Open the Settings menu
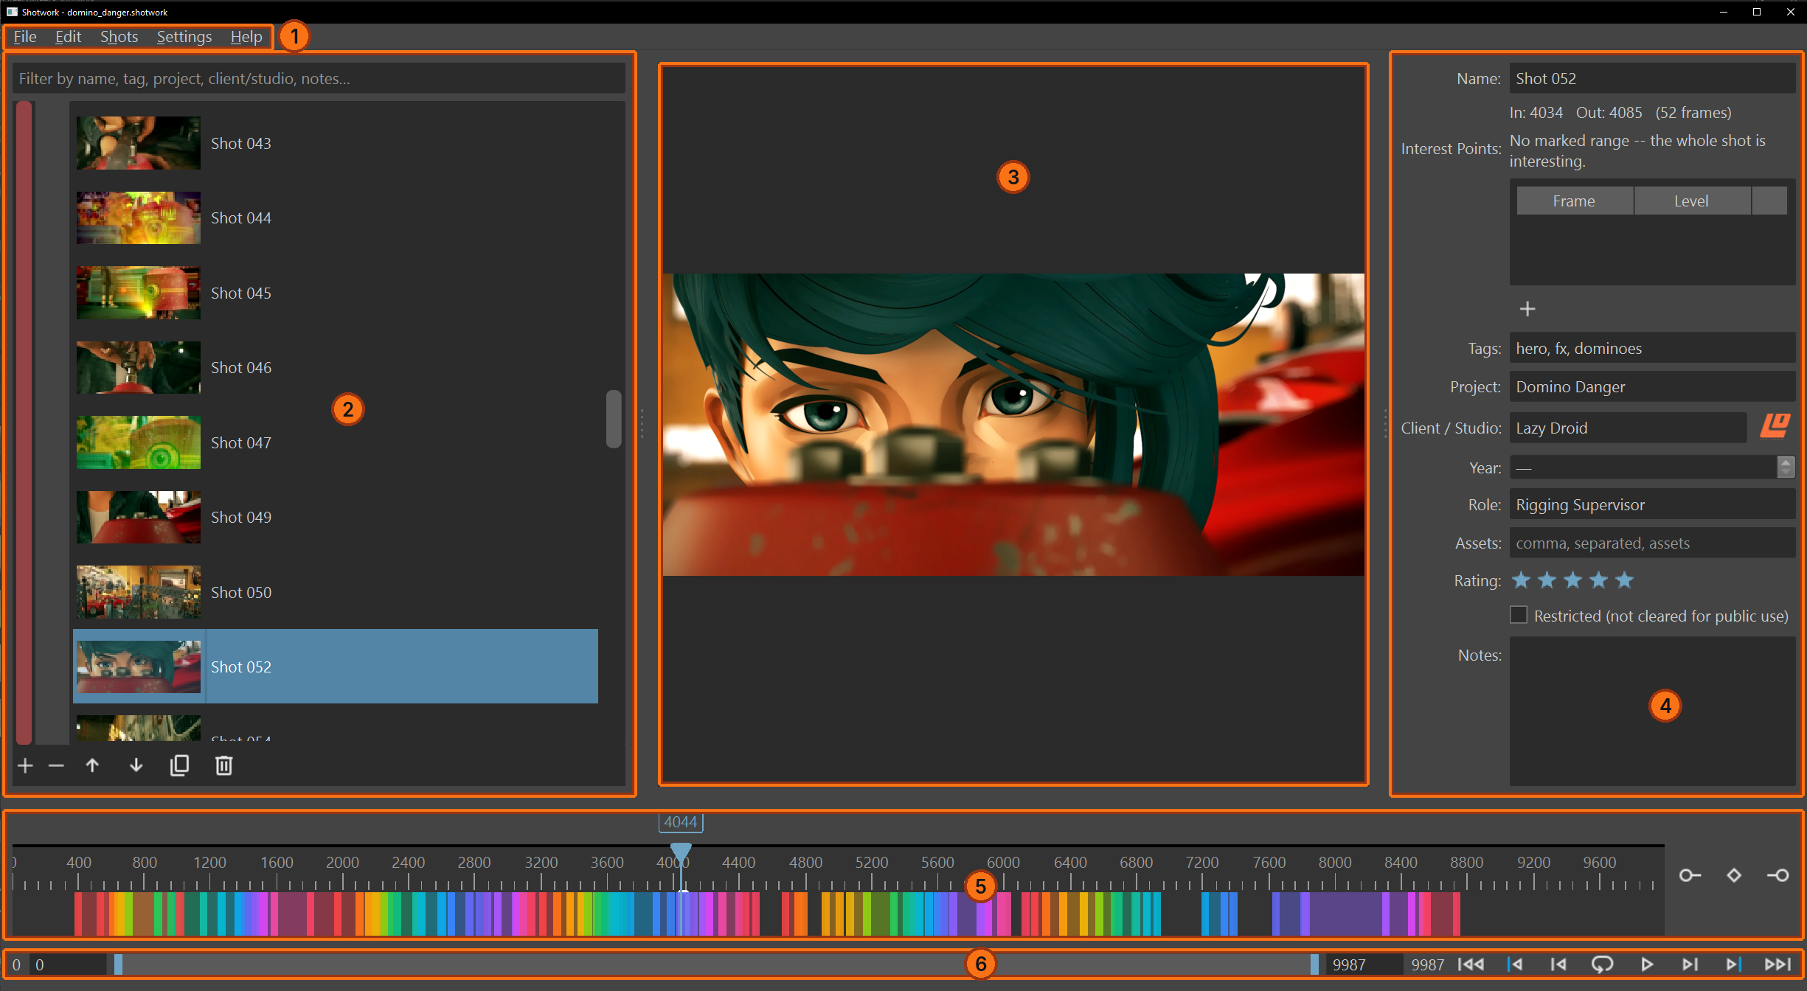 (184, 37)
